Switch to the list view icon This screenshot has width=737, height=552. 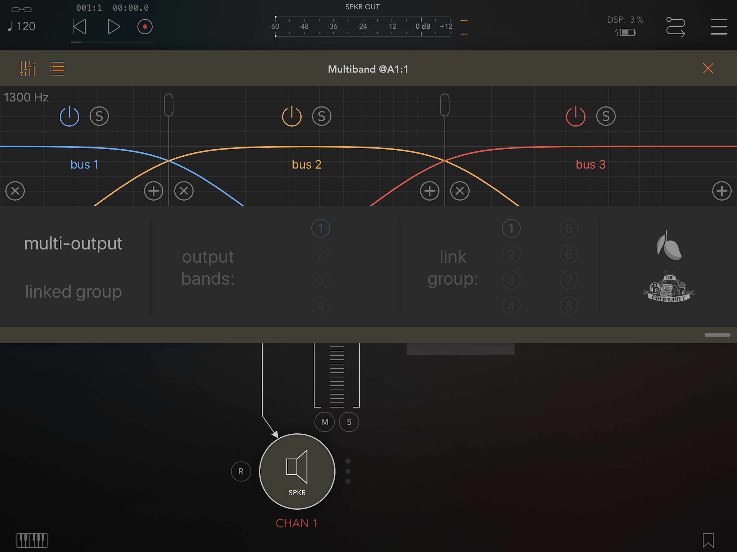point(57,68)
